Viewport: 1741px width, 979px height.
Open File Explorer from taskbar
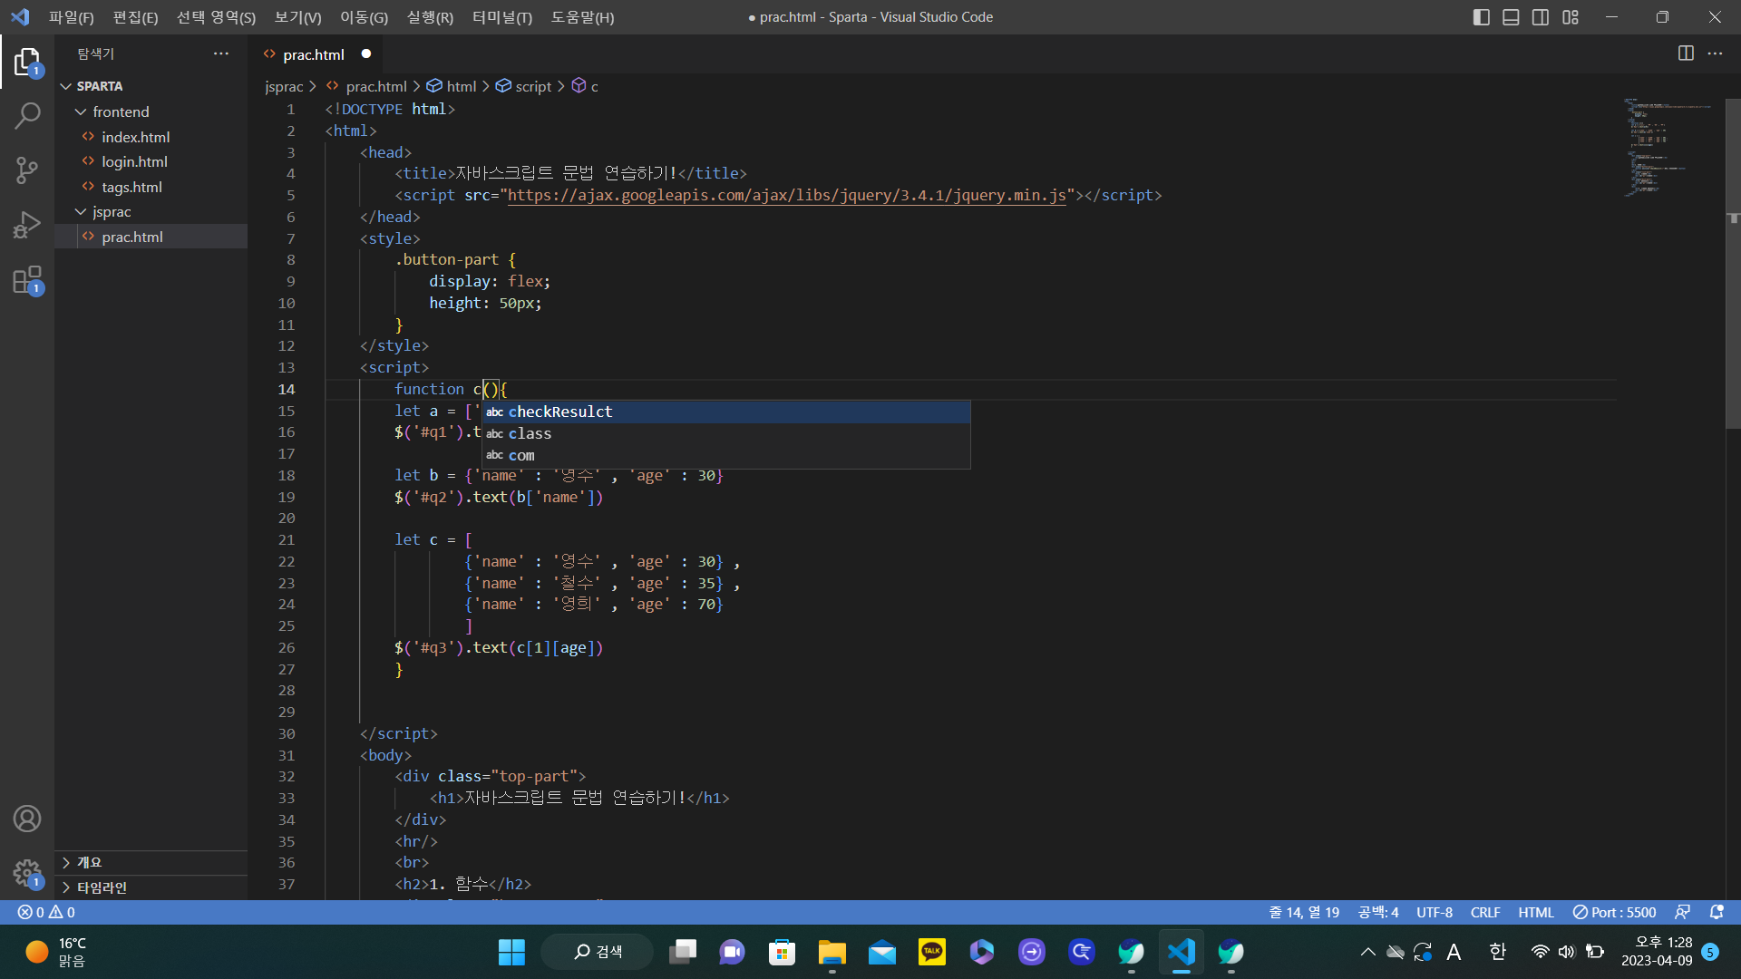coord(832,952)
